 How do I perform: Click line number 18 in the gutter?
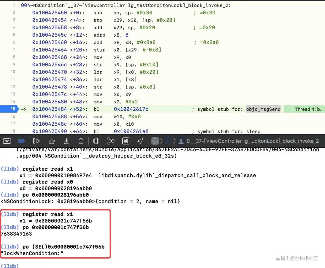click(x=13, y=131)
